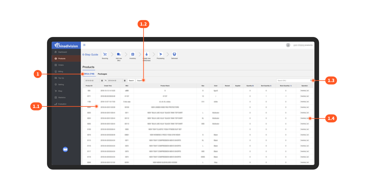Click the Create new ASN(Order) step icon
This screenshot has width=371, height=185.
point(147,54)
